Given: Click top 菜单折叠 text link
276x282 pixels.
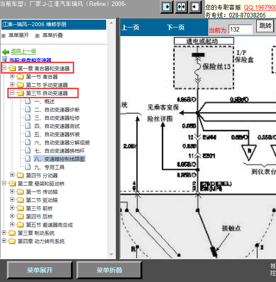Looking at the screenshot, I should click(53, 35).
